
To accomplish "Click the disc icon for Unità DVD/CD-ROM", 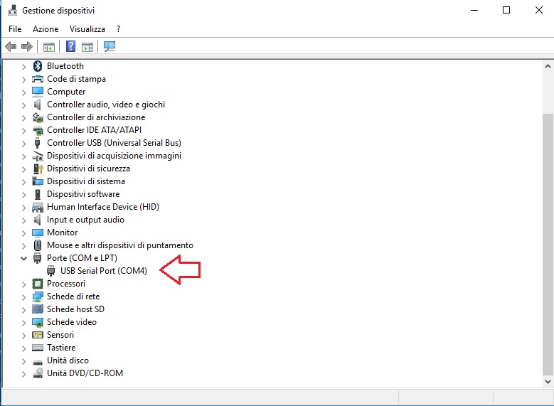I will 38,373.
